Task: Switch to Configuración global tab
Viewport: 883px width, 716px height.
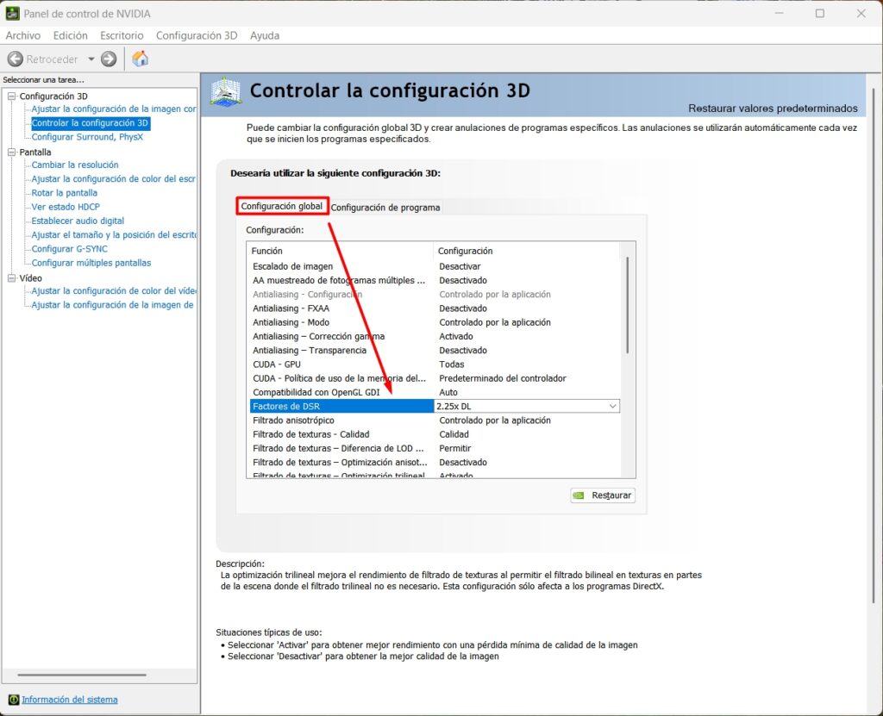Action: pyautogui.click(x=282, y=206)
